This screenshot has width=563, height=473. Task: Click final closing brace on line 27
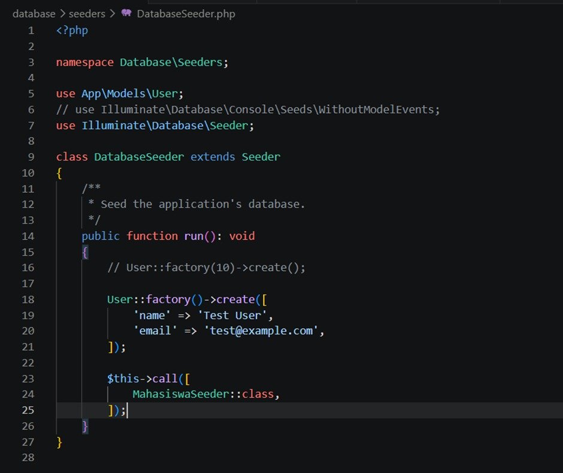coord(59,442)
